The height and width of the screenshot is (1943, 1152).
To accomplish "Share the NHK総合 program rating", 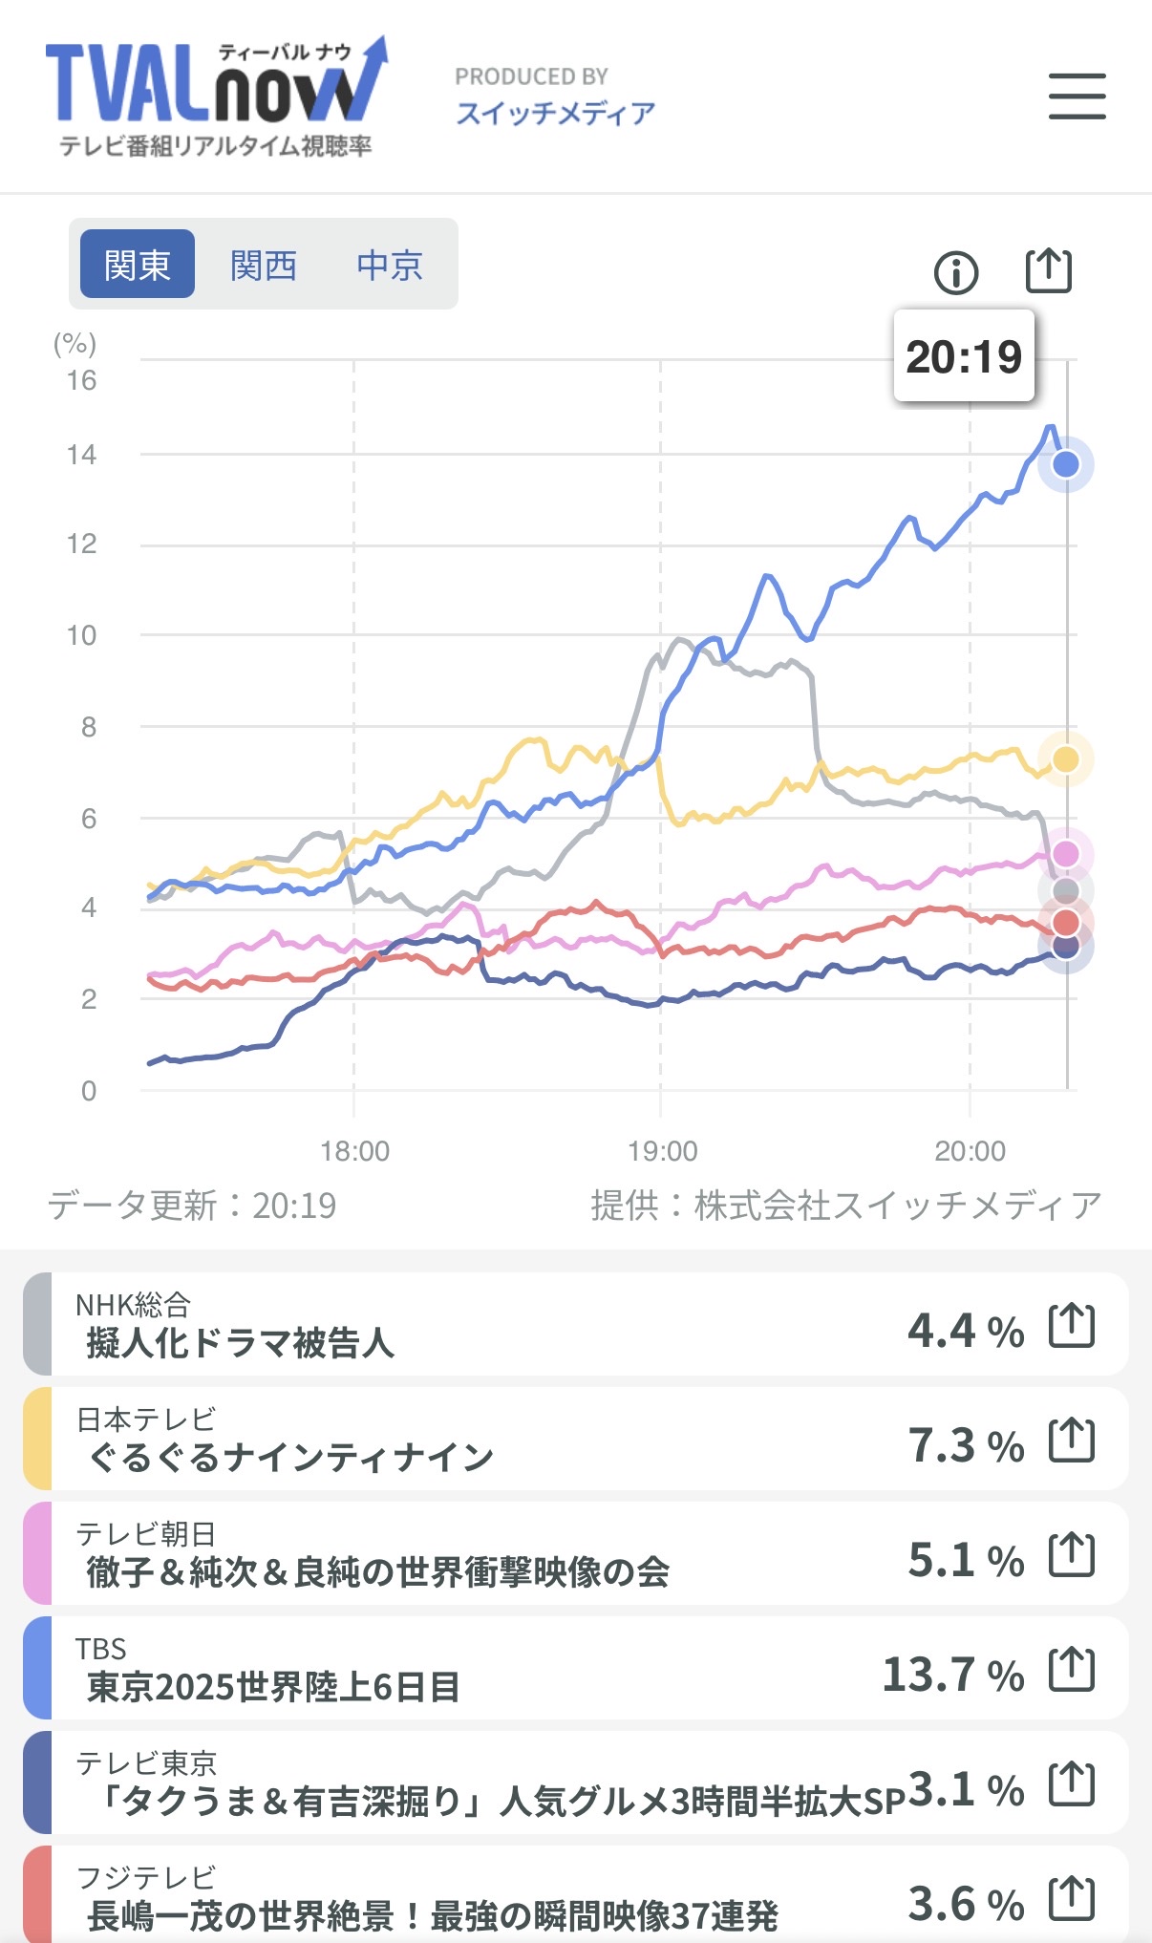I will (x=1071, y=1325).
